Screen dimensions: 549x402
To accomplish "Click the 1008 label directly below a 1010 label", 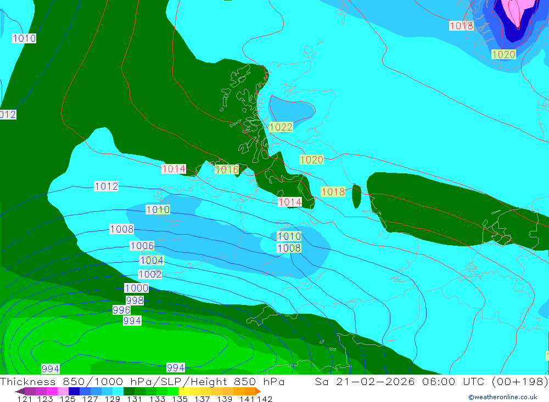I will (x=289, y=248).
